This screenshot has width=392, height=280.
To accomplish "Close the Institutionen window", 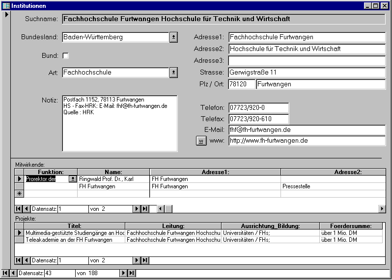I will (384, 6).
